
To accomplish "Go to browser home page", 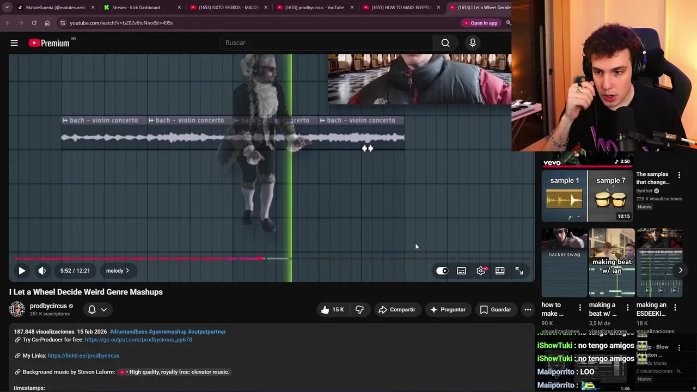I will [x=47, y=23].
